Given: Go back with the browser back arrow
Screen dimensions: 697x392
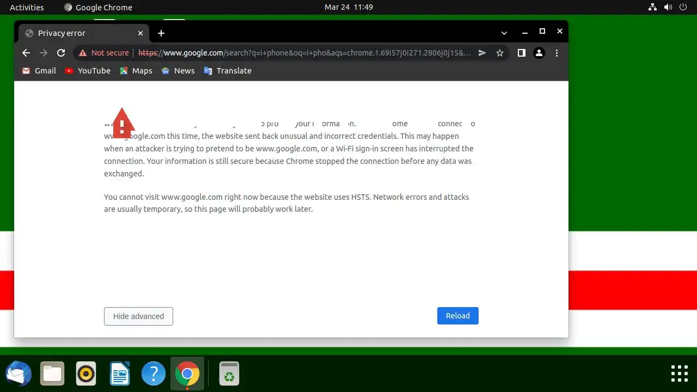Looking at the screenshot, I should 26,53.
